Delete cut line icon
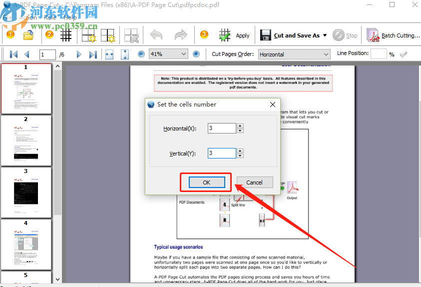This screenshot has height=287, width=421. point(131,35)
